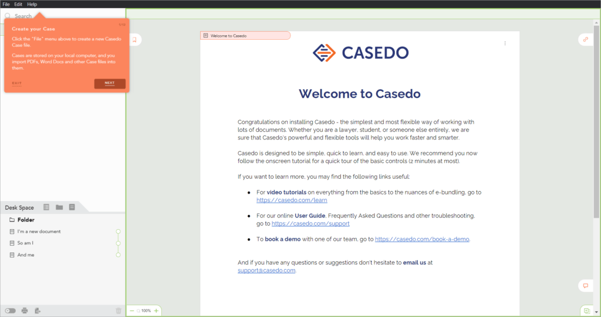Click the folder icon next to Folder
Screen dimensions: 601x317
[x=12, y=220]
